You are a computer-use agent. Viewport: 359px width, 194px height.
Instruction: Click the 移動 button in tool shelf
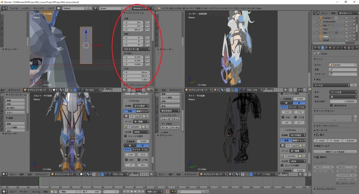[x=15, y=100]
